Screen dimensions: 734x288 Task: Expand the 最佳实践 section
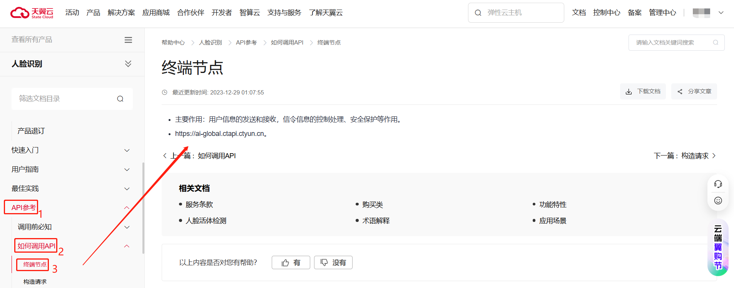[127, 189]
